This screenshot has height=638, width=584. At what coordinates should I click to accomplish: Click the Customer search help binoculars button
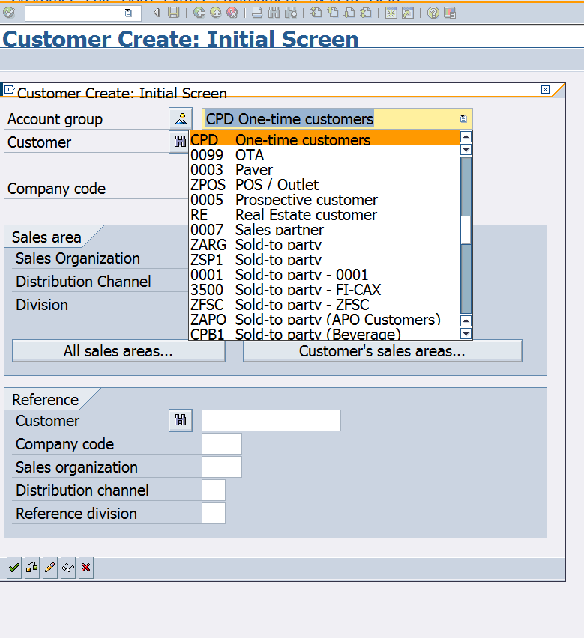coord(179,142)
